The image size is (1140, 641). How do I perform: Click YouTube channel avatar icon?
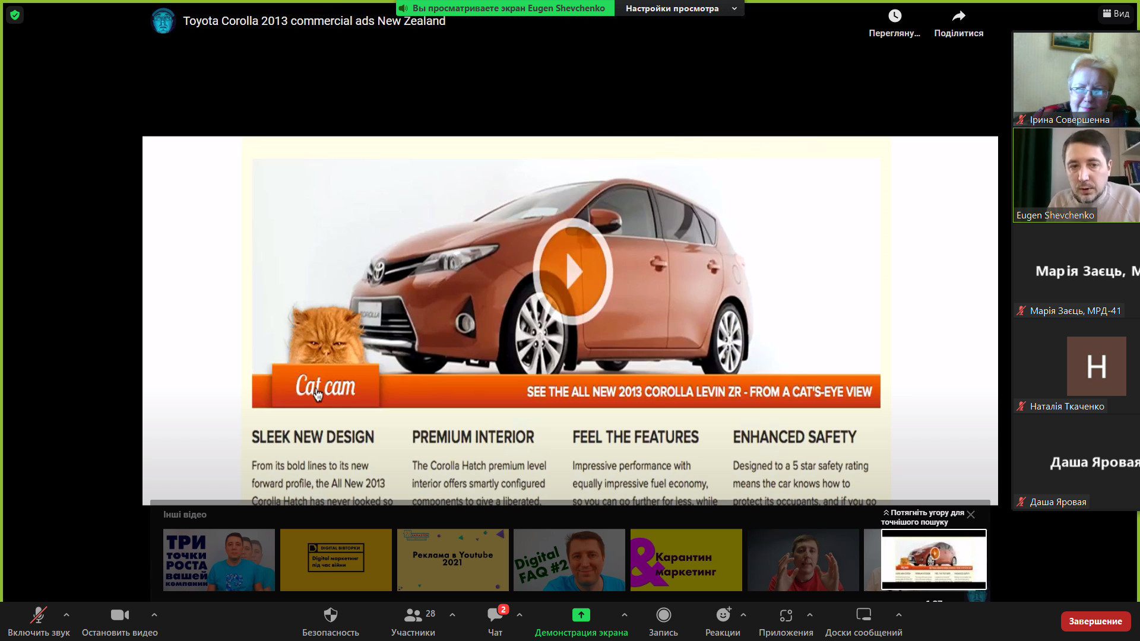coord(163,21)
